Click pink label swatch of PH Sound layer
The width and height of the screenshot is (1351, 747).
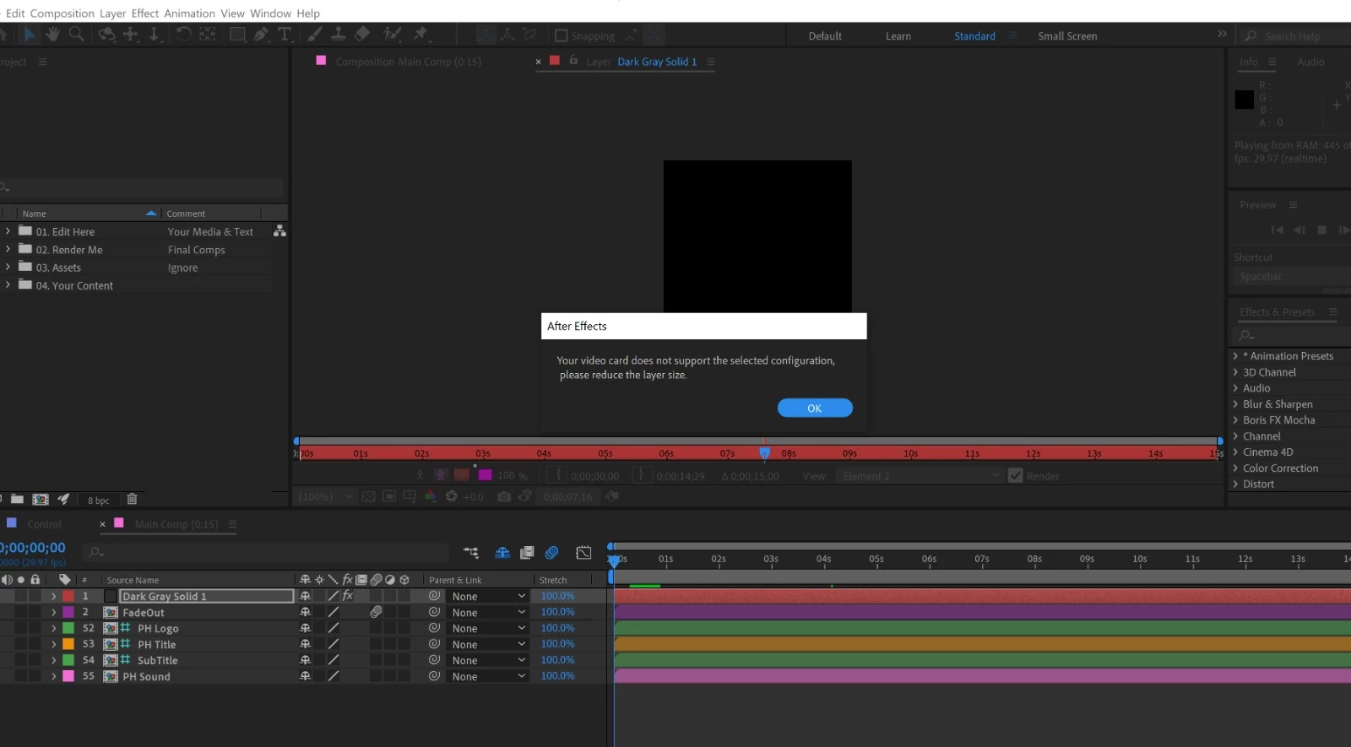(68, 676)
